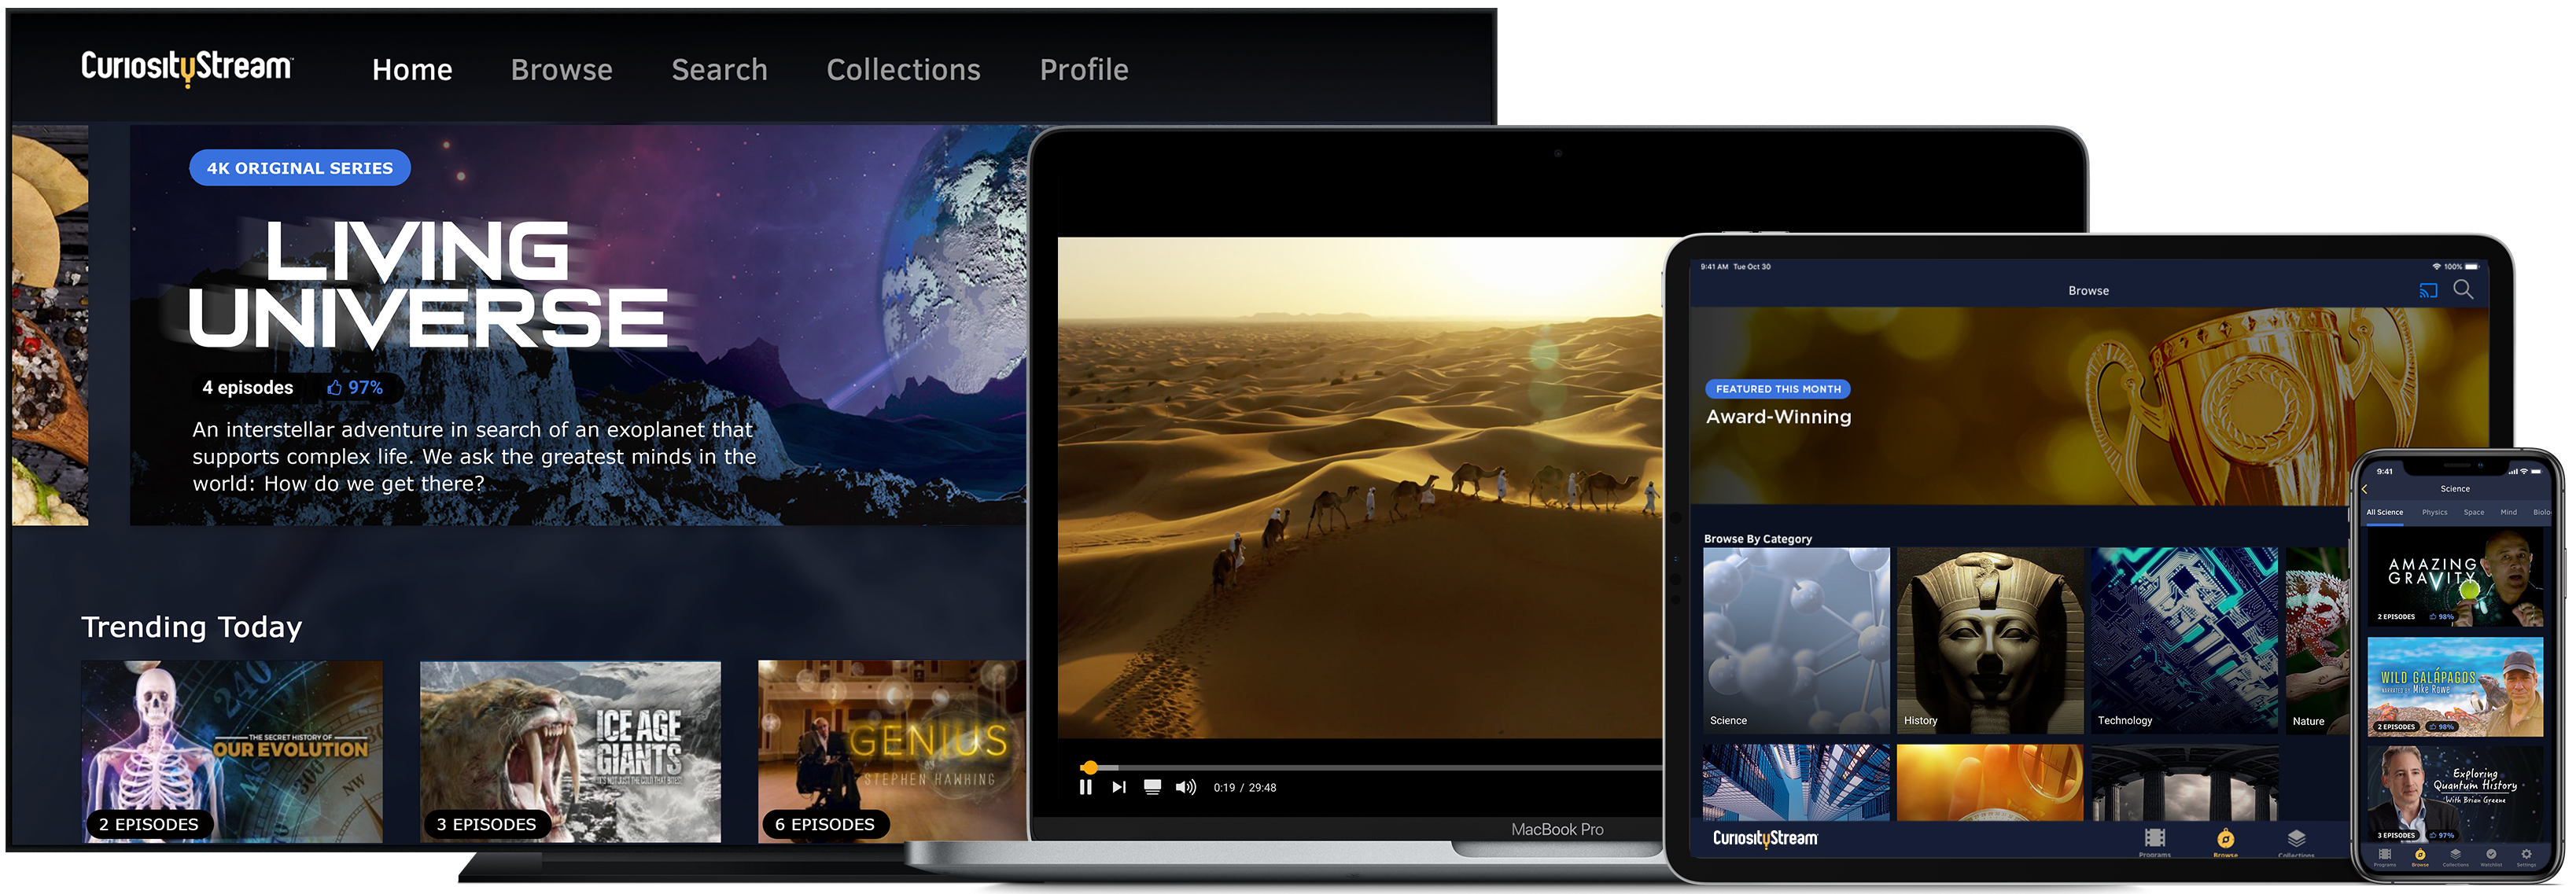Click the search magnifier on the tablet
The height and width of the screenshot is (894, 2576).
coord(2463,290)
